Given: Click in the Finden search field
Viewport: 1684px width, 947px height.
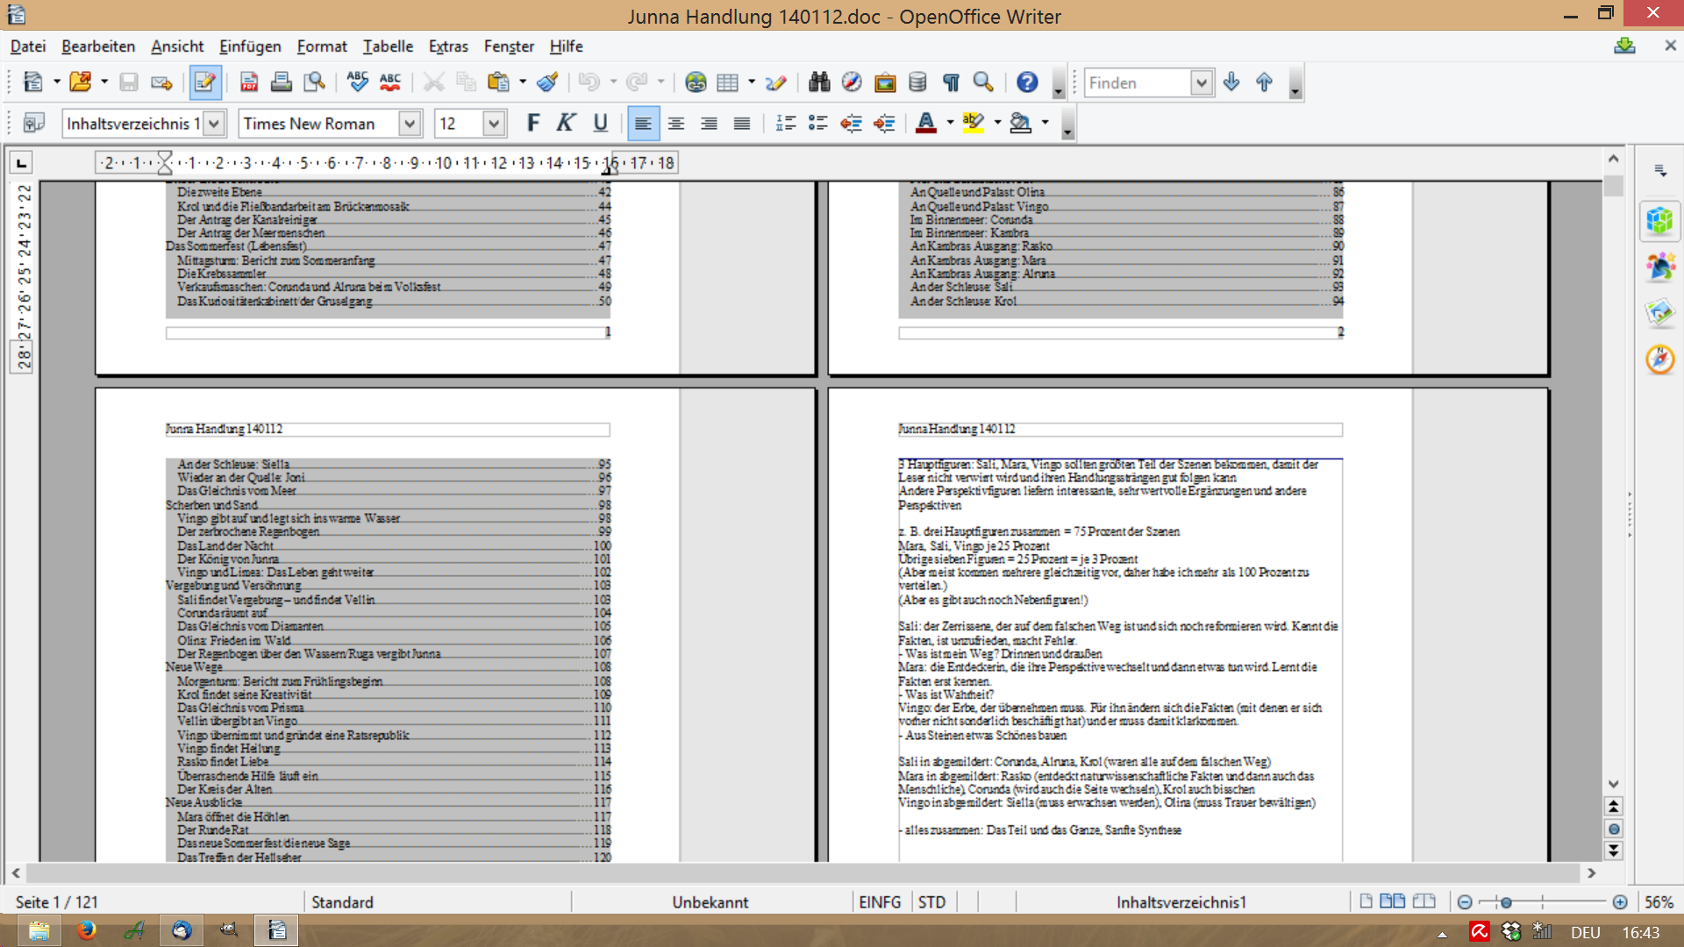Looking at the screenshot, I should (x=1137, y=82).
